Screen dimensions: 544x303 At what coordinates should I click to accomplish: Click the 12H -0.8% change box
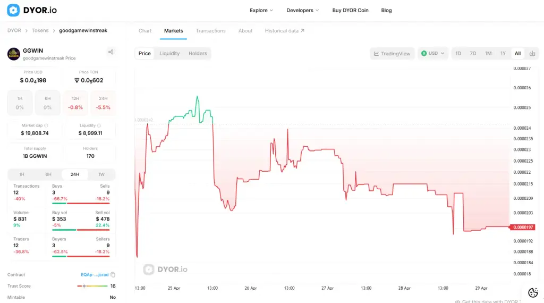pos(75,103)
